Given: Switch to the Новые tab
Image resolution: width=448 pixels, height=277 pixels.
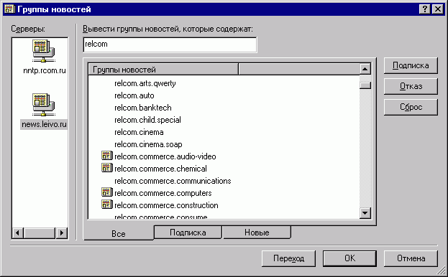Looking at the screenshot, I should (x=257, y=233).
